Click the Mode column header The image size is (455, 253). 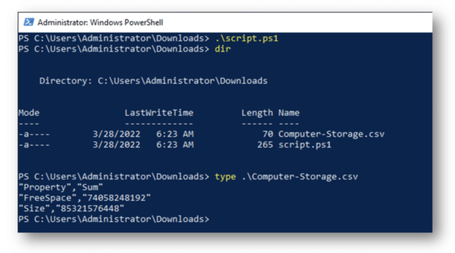[x=29, y=113]
